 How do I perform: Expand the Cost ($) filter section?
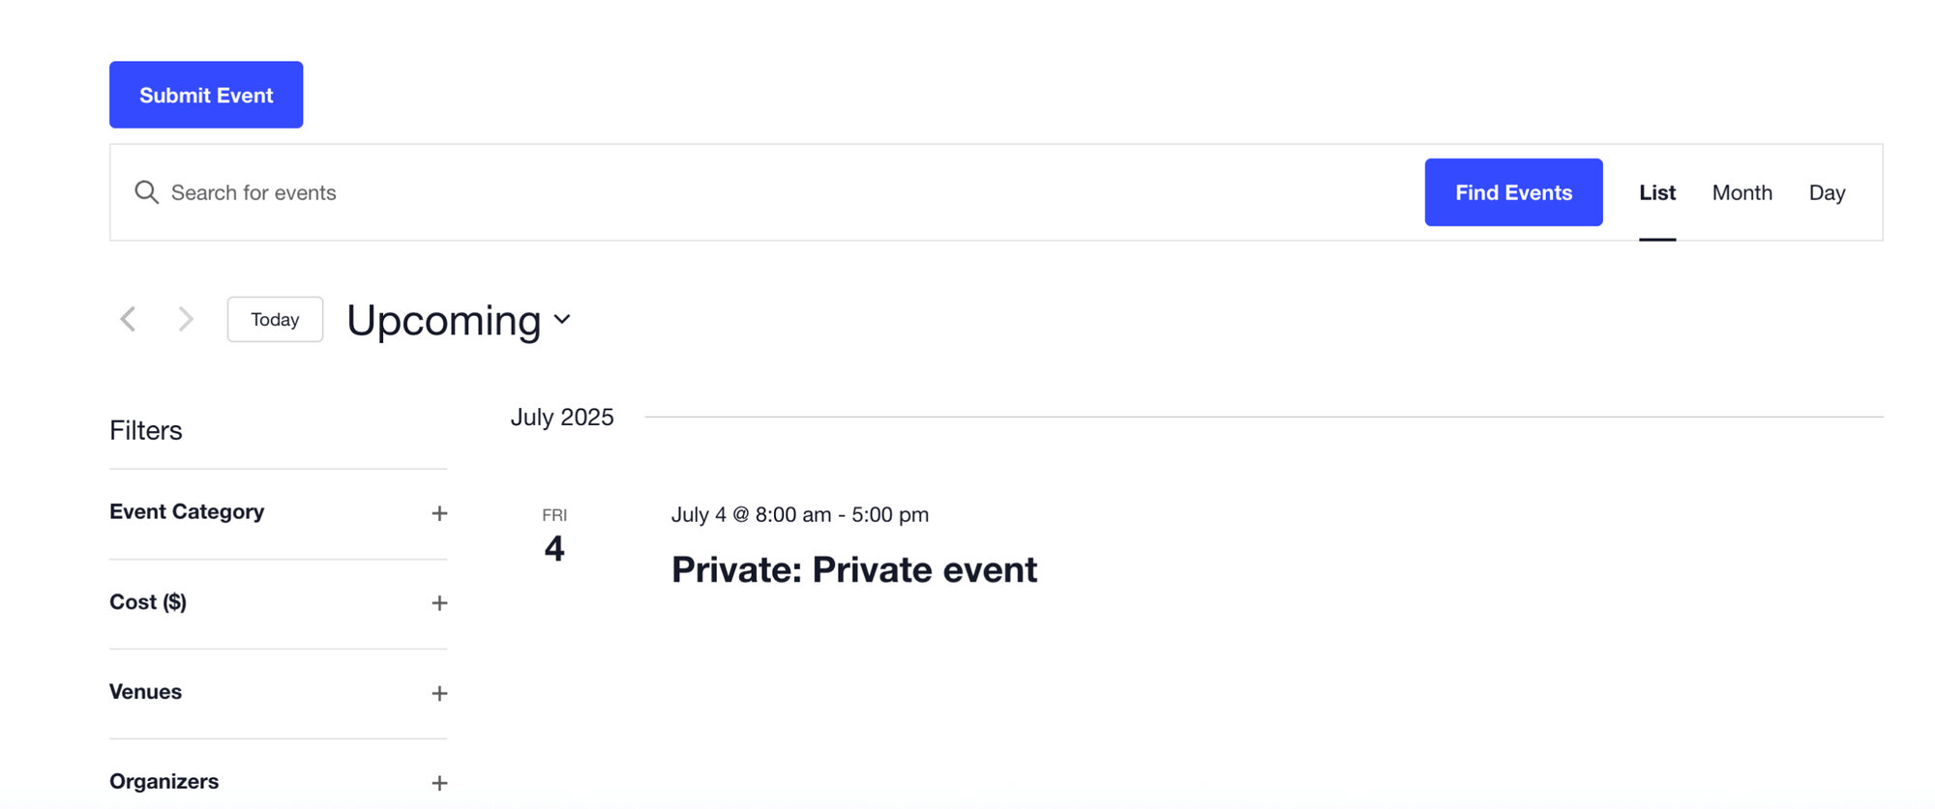point(440,602)
